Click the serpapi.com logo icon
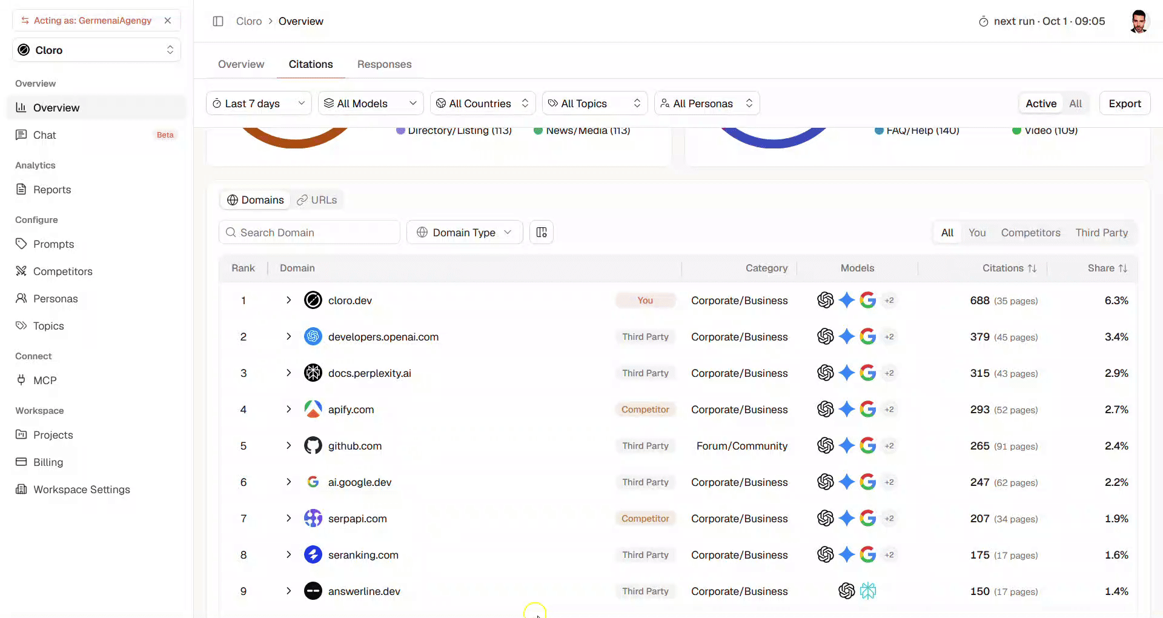 pyautogui.click(x=313, y=518)
